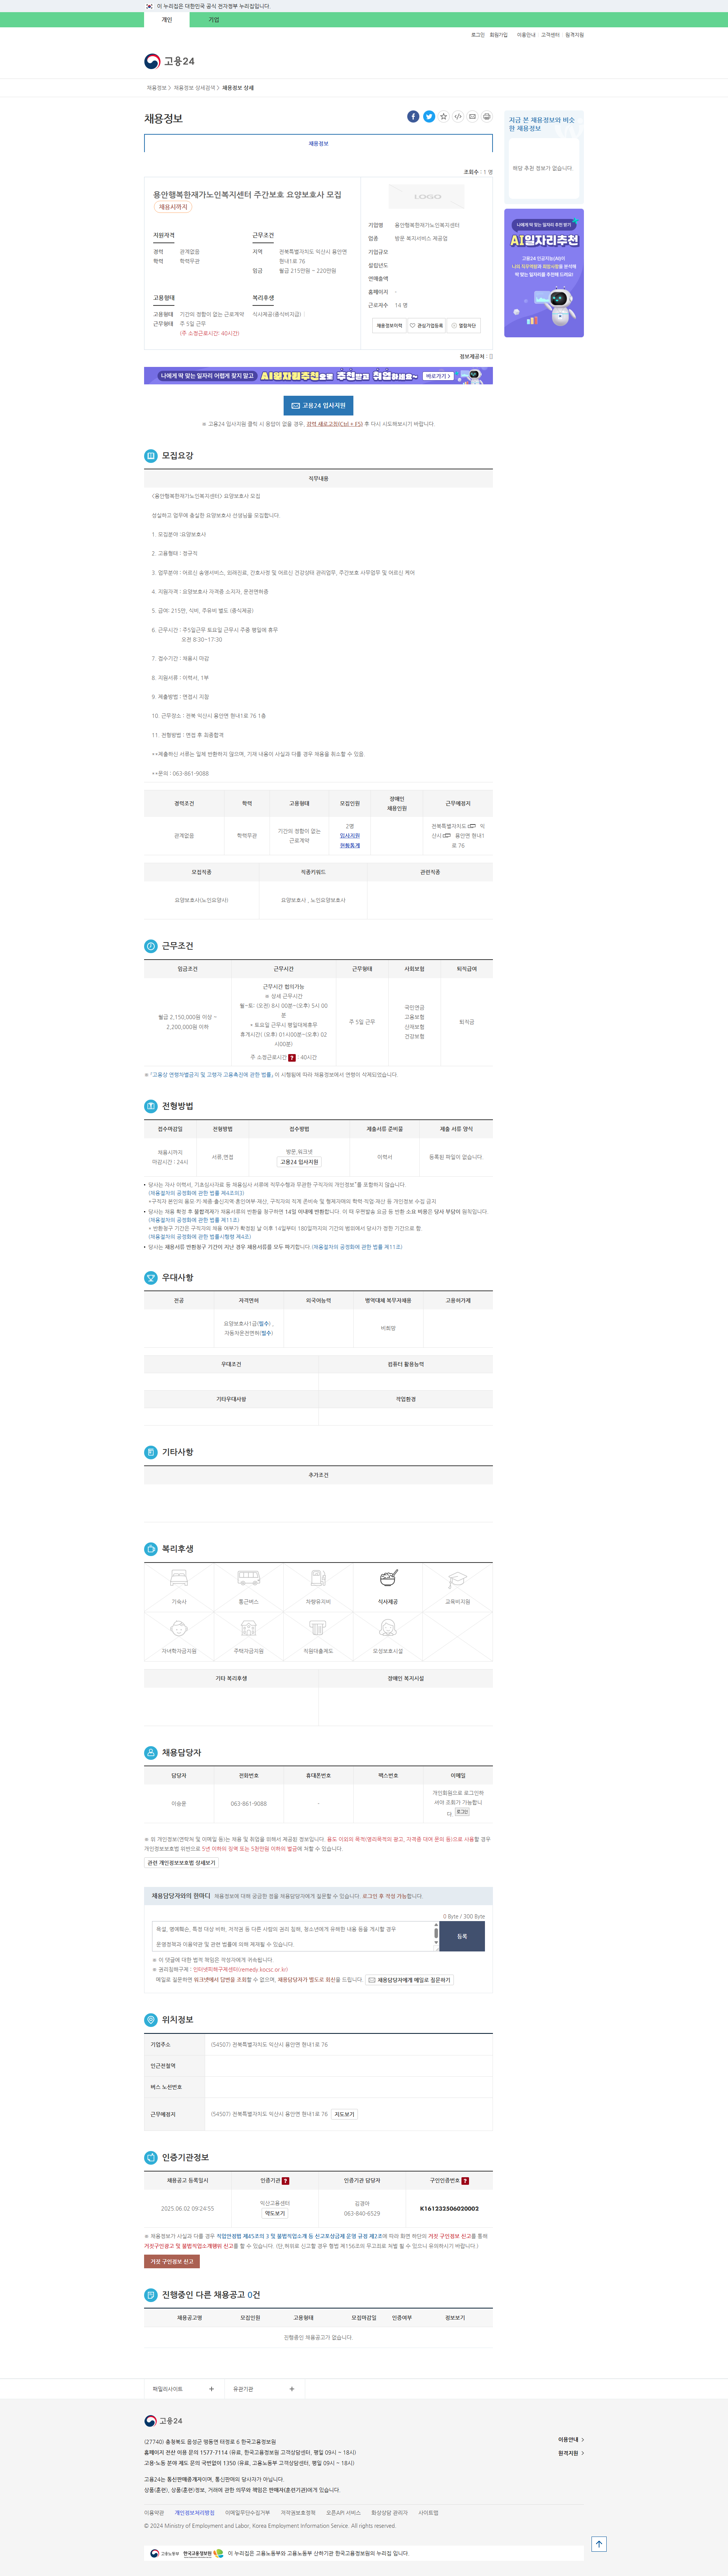Open the 입사지원 현황통계 link
The height and width of the screenshot is (2576, 728).
(350, 840)
